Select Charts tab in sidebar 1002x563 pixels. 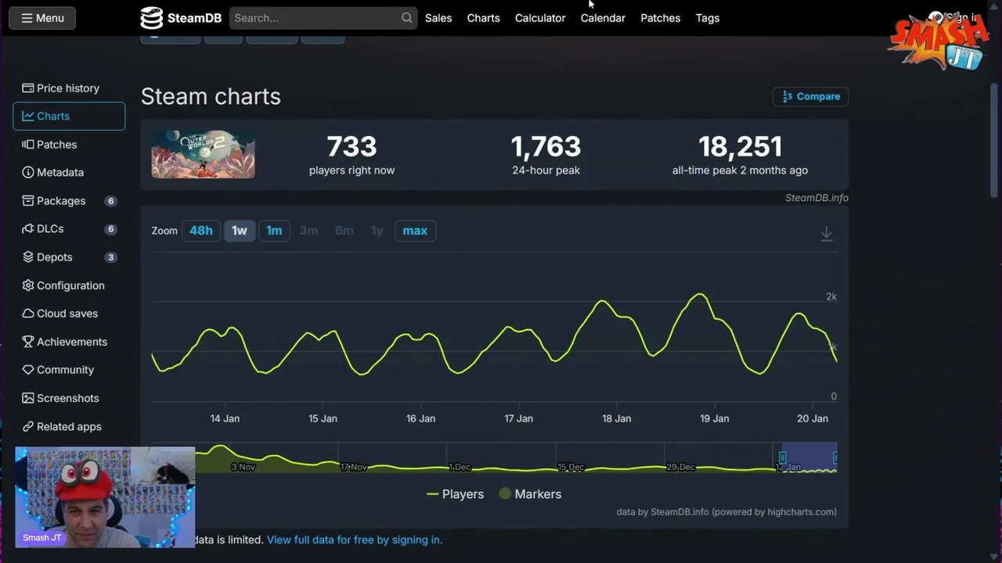69,117
